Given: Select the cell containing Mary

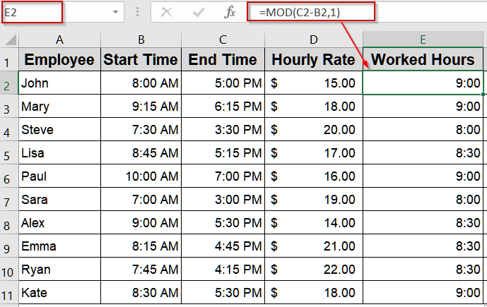Looking at the screenshot, I should [x=59, y=106].
